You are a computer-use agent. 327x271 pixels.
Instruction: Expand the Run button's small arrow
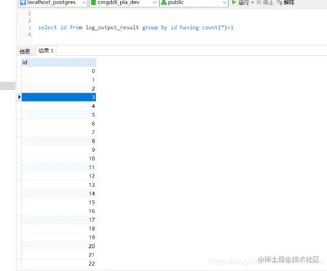[x=252, y=3]
